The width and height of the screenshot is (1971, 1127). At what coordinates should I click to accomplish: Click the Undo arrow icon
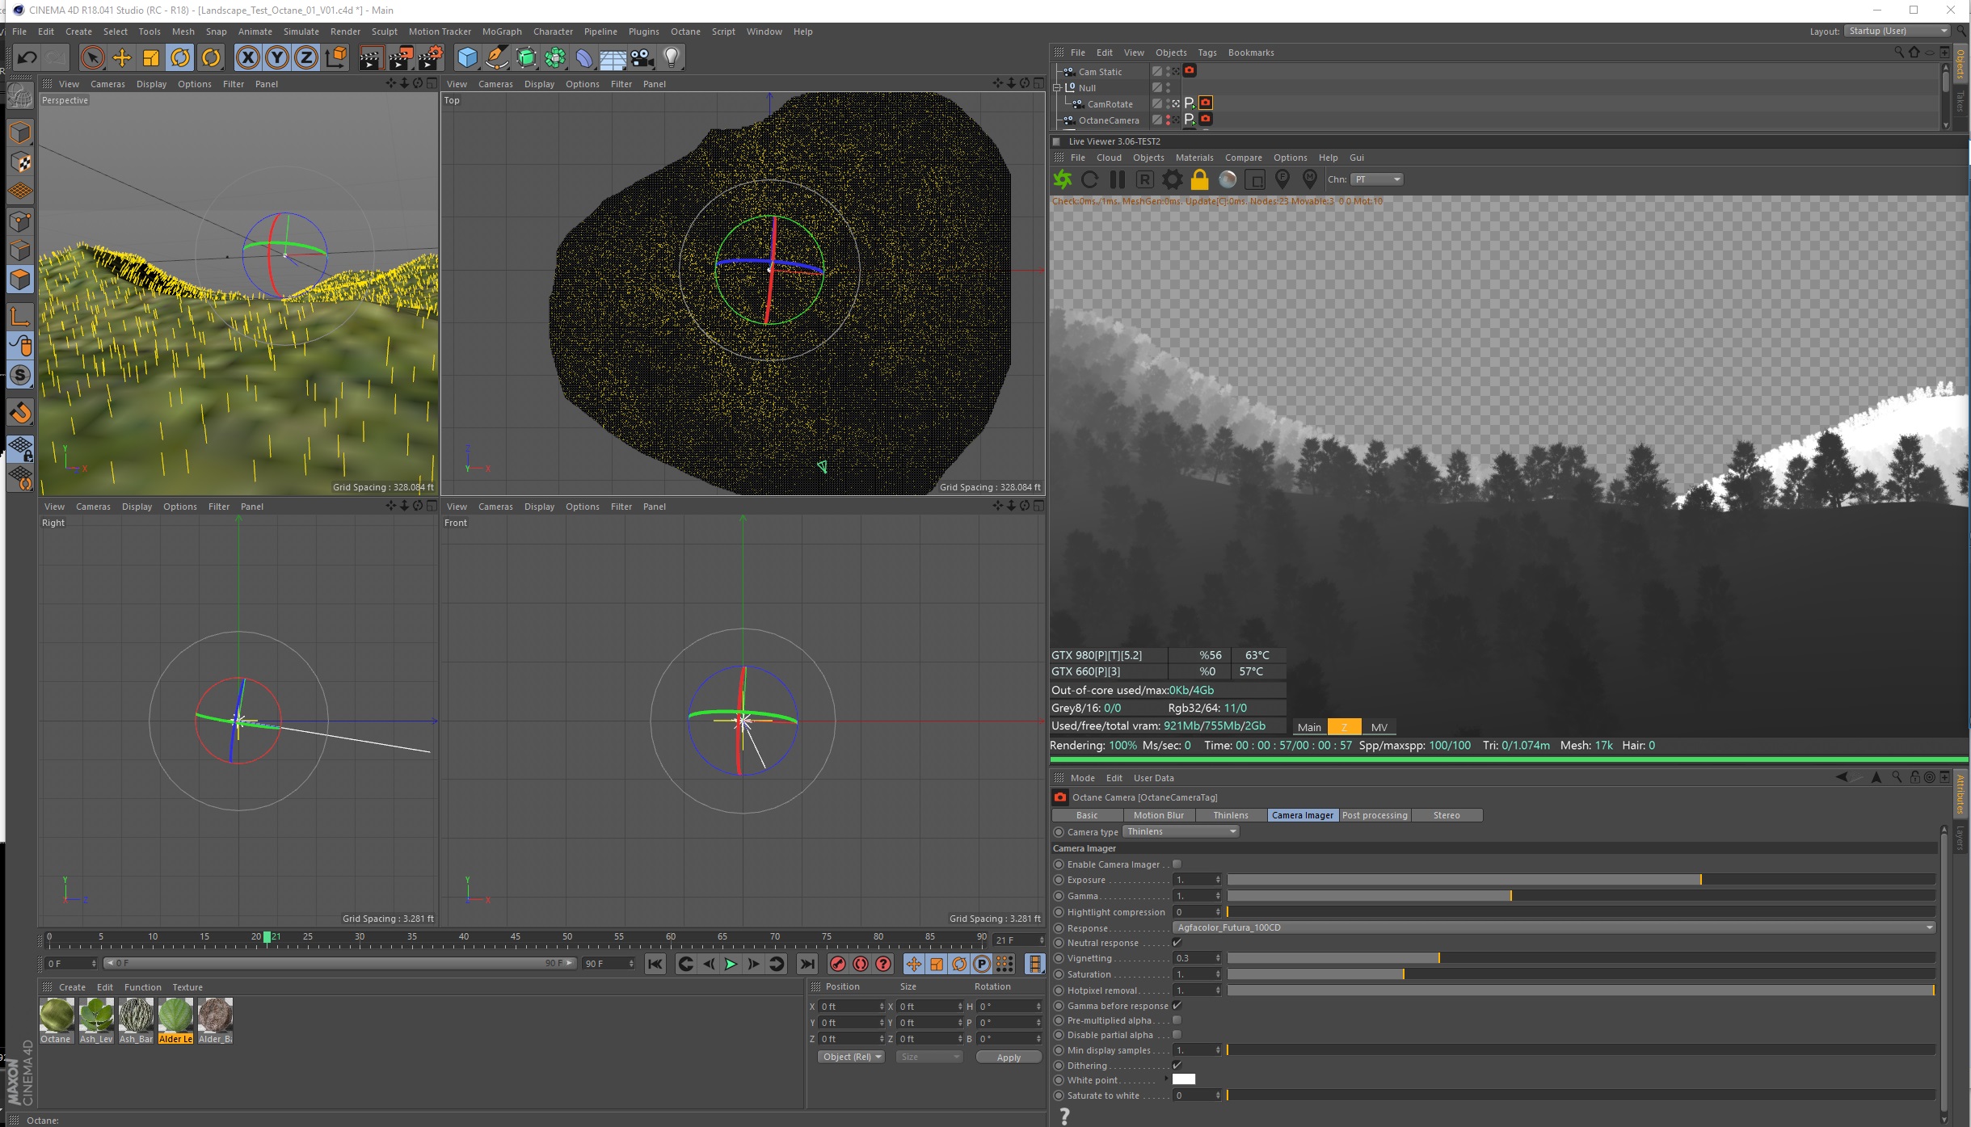27,57
